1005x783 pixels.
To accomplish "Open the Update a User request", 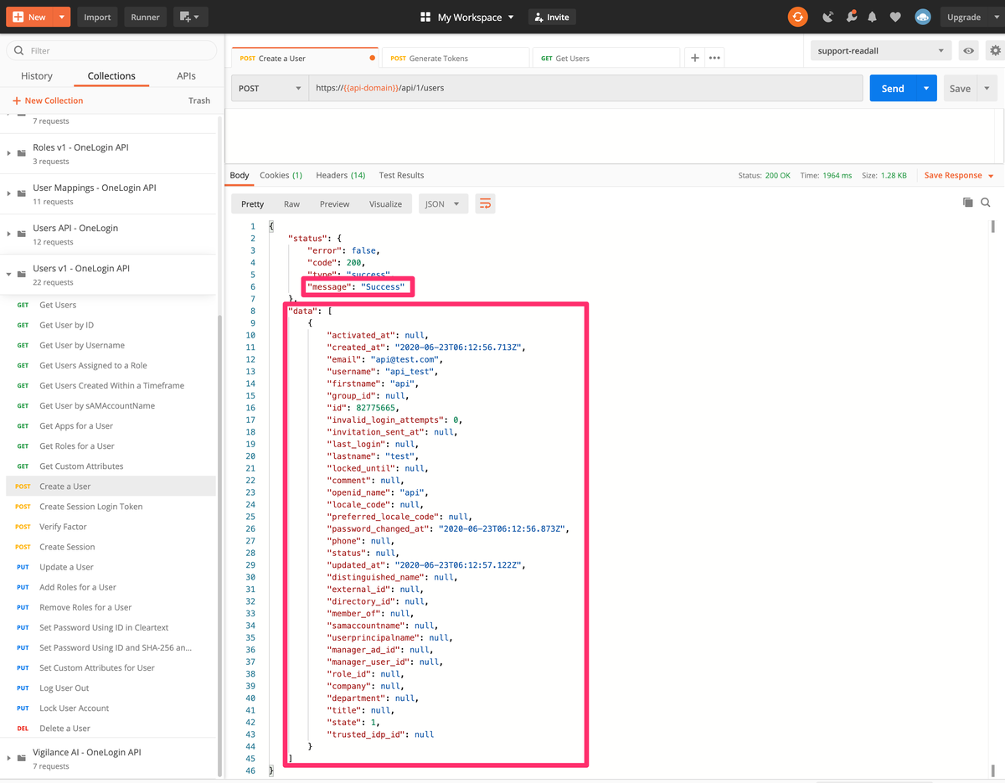I will tap(111, 567).
